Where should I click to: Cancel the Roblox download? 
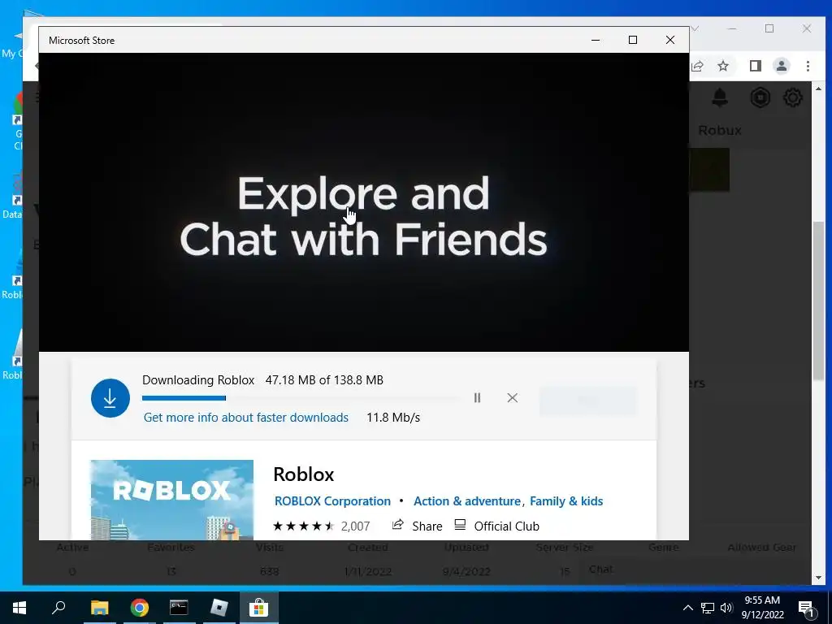(512, 397)
